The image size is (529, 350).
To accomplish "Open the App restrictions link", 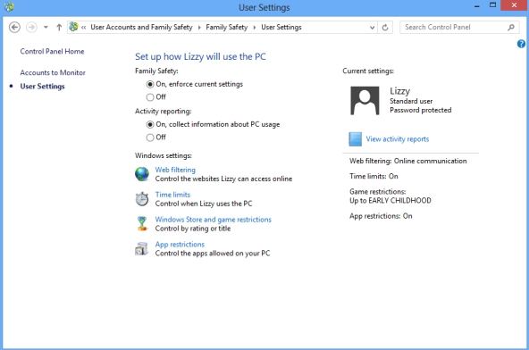I will pyautogui.click(x=180, y=244).
